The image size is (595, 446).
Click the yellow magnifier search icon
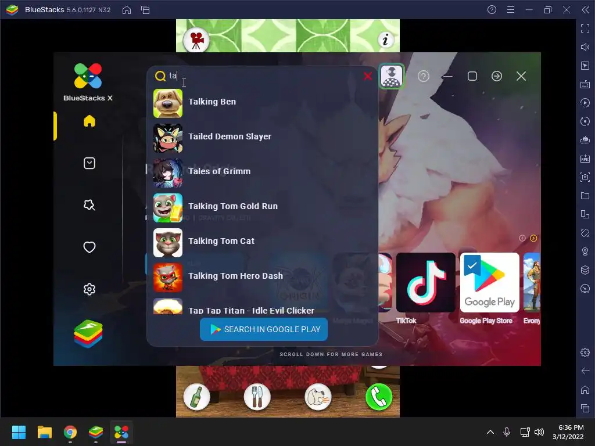tap(160, 76)
